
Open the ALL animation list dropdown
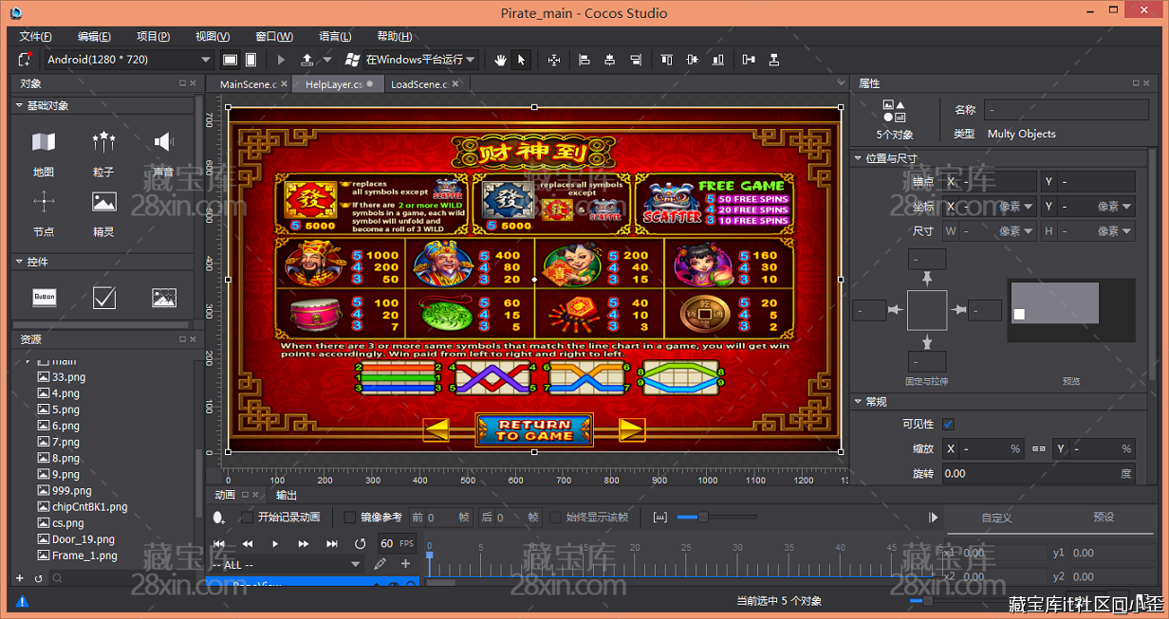pos(285,564)
